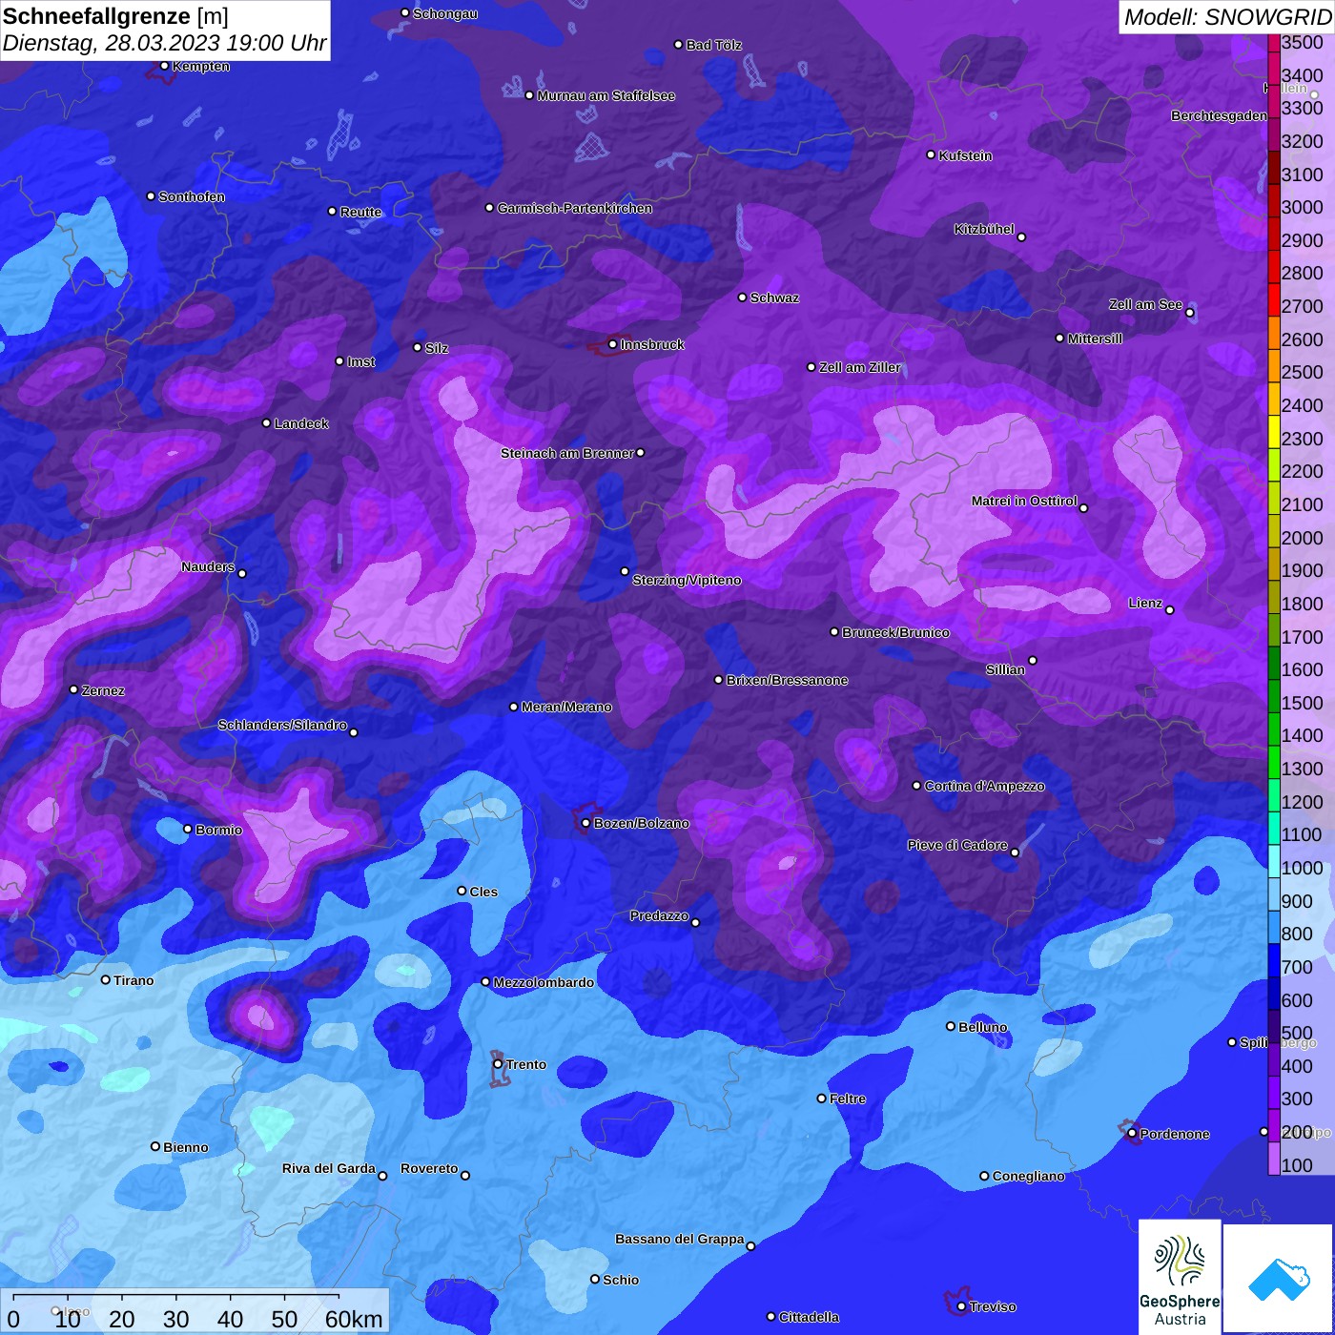Click the 'Kitzbühel' label
This screenshot has width=1335, height=1335.
pos(984,229)
